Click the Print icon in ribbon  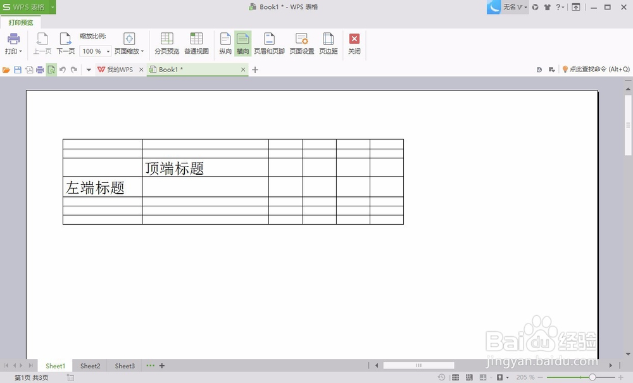13,39
